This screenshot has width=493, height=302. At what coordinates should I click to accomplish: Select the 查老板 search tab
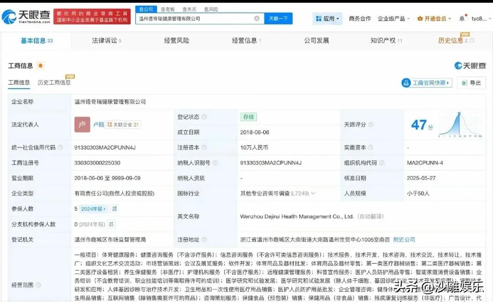[168, 10]
